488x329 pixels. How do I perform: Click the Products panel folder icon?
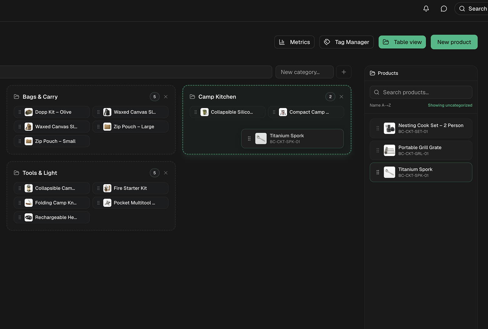373,73
